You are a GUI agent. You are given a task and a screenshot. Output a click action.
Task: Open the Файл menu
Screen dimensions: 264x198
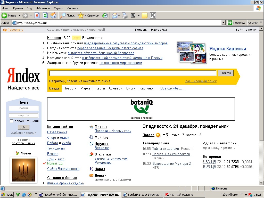(x=6, y=8)
